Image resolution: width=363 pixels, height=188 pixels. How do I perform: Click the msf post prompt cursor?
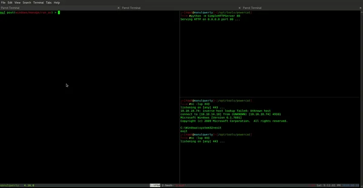coord(59,13)
